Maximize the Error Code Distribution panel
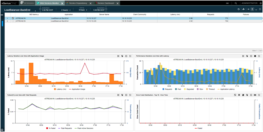The width and height of the screenshot is (263, 132). 259,95
